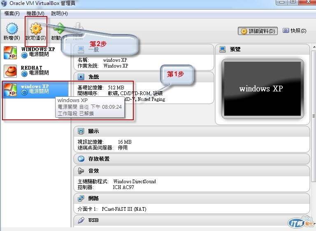
Task: Click the VirtualBox title bar app icon
Action: tap(4, 3)
